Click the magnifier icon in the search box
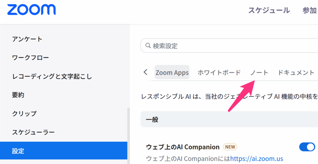The width and height of the screenshot is (318, 164). (x=148, y=46)
